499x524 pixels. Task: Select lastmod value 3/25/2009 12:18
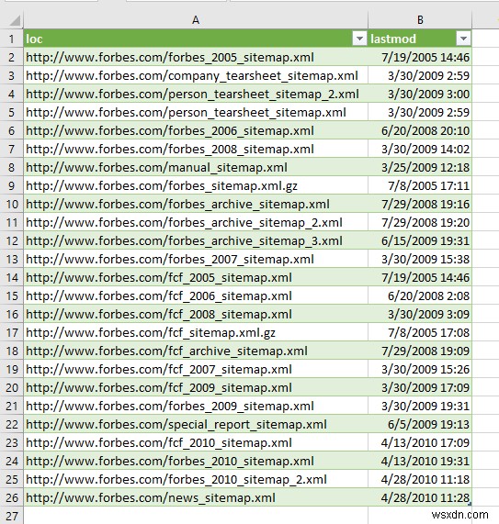tap(420, 167)
